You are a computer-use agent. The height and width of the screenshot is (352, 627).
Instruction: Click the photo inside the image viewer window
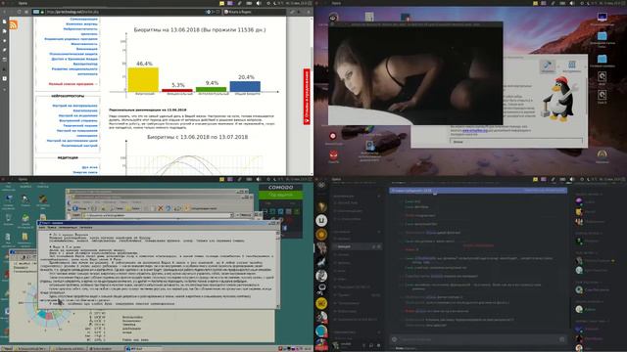pyautogui.click(x=415, y=76)
